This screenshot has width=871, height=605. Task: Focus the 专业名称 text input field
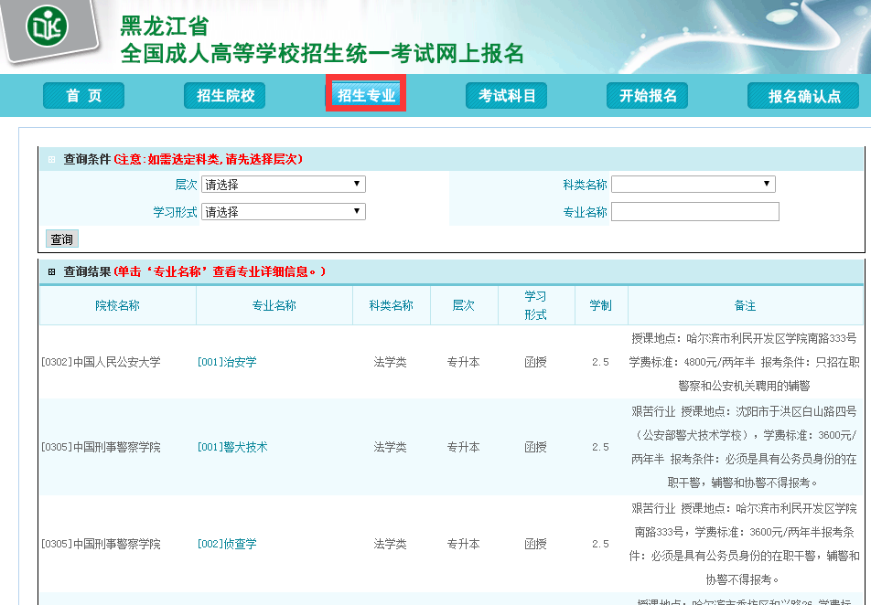coord(695,211)
